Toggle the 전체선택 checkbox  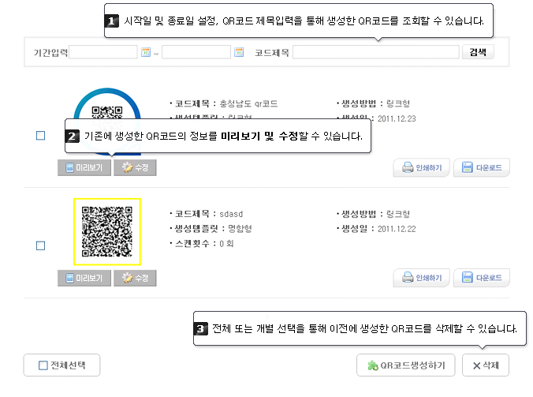tap(43, 365)
